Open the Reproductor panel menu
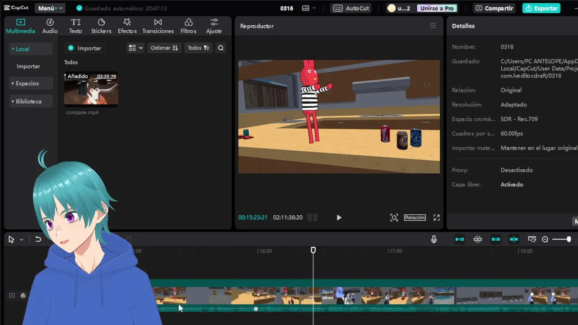This screenshot has width=578, height=325. [433, 26]
